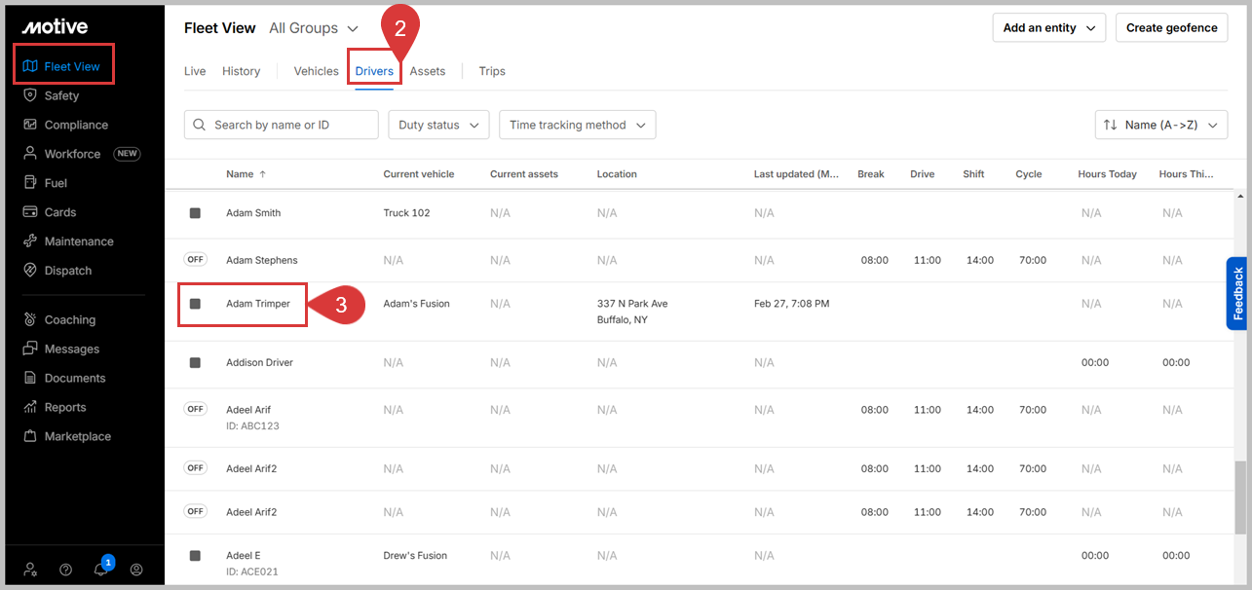
Task: Open the Safety shield icon in sidebar
Action: click(30, 95)
